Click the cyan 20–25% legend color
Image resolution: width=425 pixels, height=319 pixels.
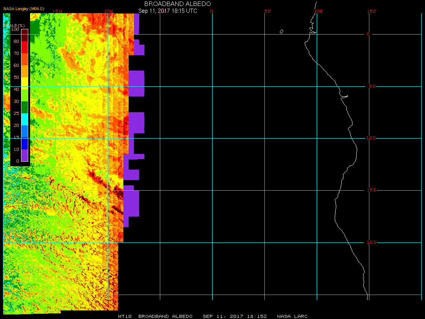point(24,119)
